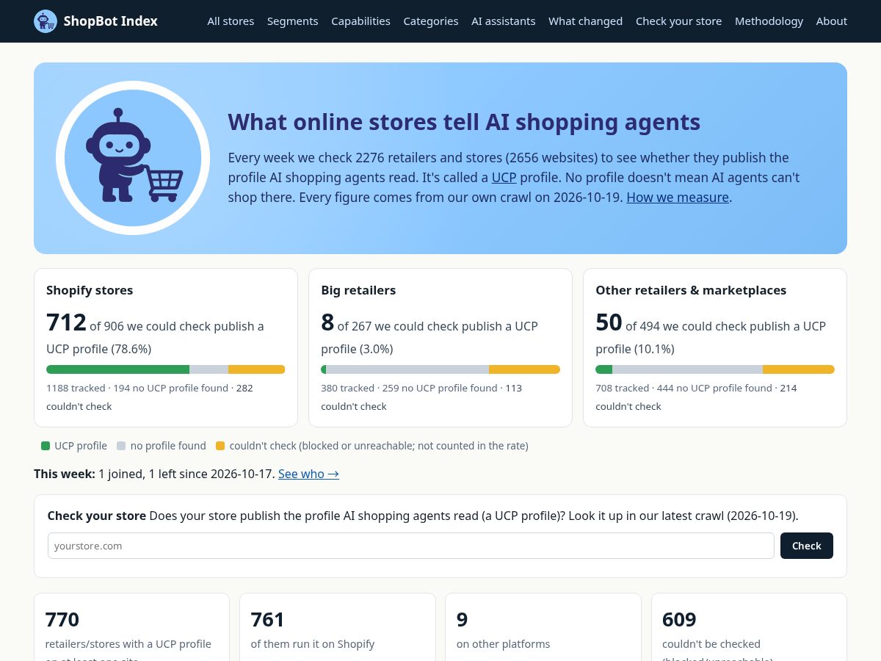Click the robot with shopping cart illustration

133,158
